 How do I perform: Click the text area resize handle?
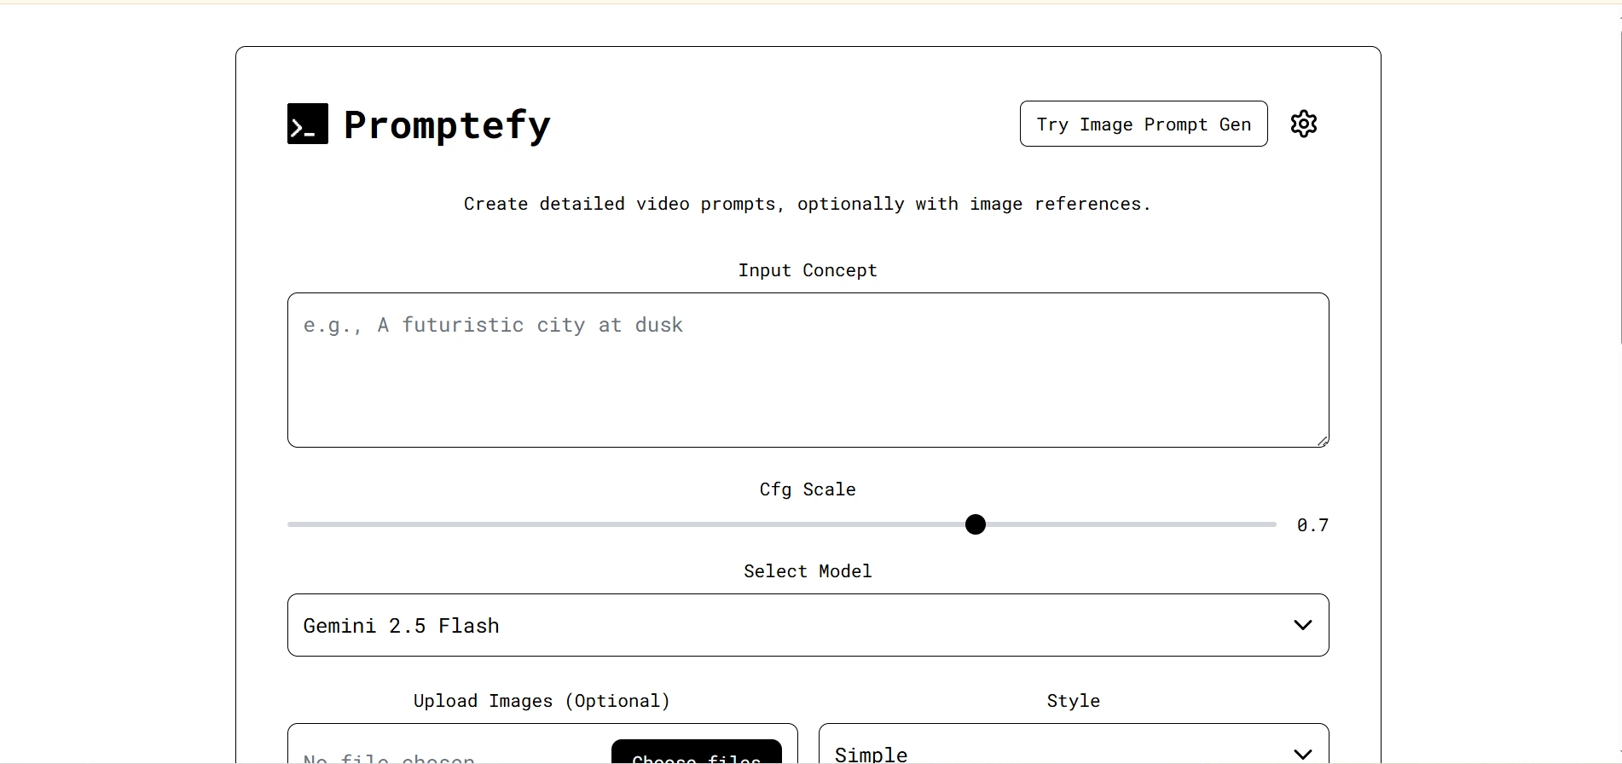click(1322, 441)
